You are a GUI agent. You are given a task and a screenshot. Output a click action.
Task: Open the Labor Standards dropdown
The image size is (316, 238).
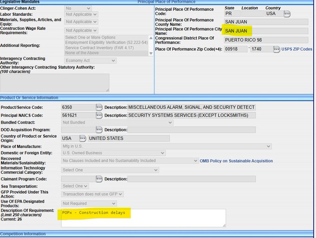(x=81, y=14)
